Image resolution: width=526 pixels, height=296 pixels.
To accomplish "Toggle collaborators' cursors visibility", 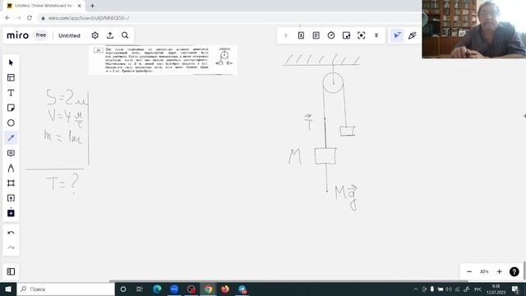I will (x=397, y=35).
